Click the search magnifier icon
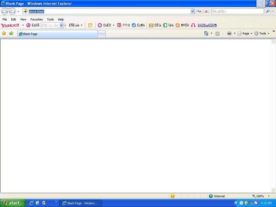The image size is (276, 207). pos(268,11)
